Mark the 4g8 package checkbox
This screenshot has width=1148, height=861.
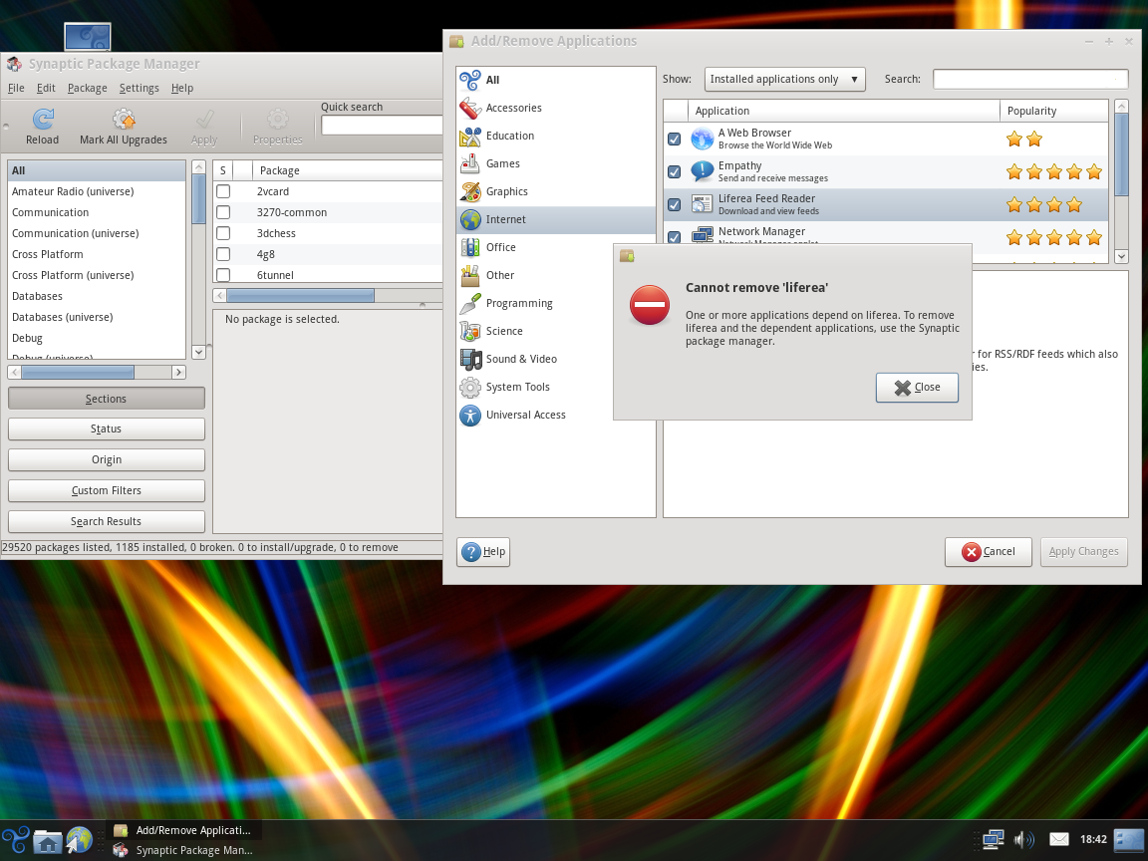click(x=223, y=254)
